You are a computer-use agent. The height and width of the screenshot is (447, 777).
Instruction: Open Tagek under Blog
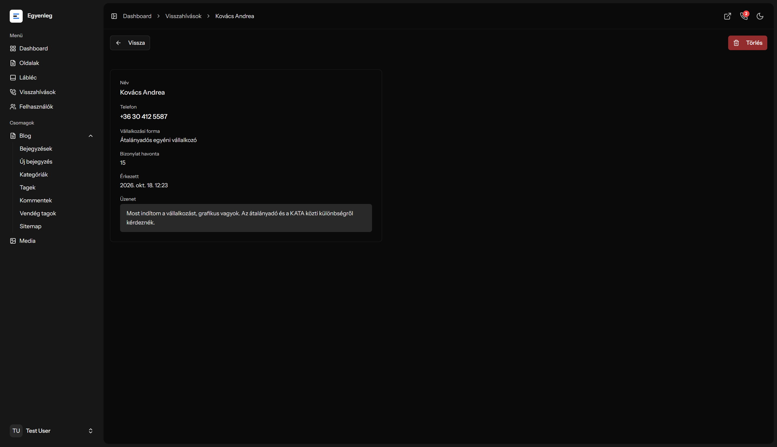click(x=28, y=187)
